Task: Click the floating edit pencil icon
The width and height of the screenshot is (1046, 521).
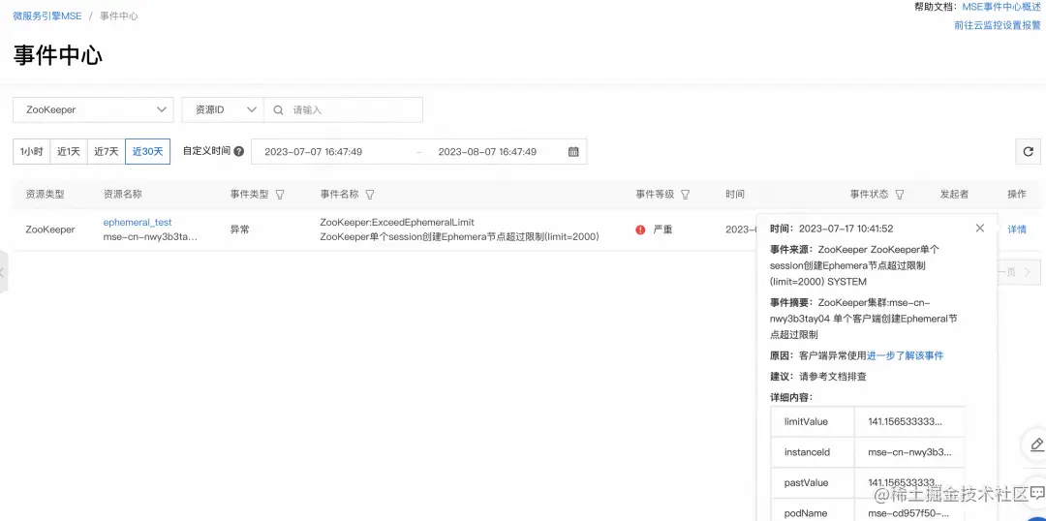Action: point(1036,444)
